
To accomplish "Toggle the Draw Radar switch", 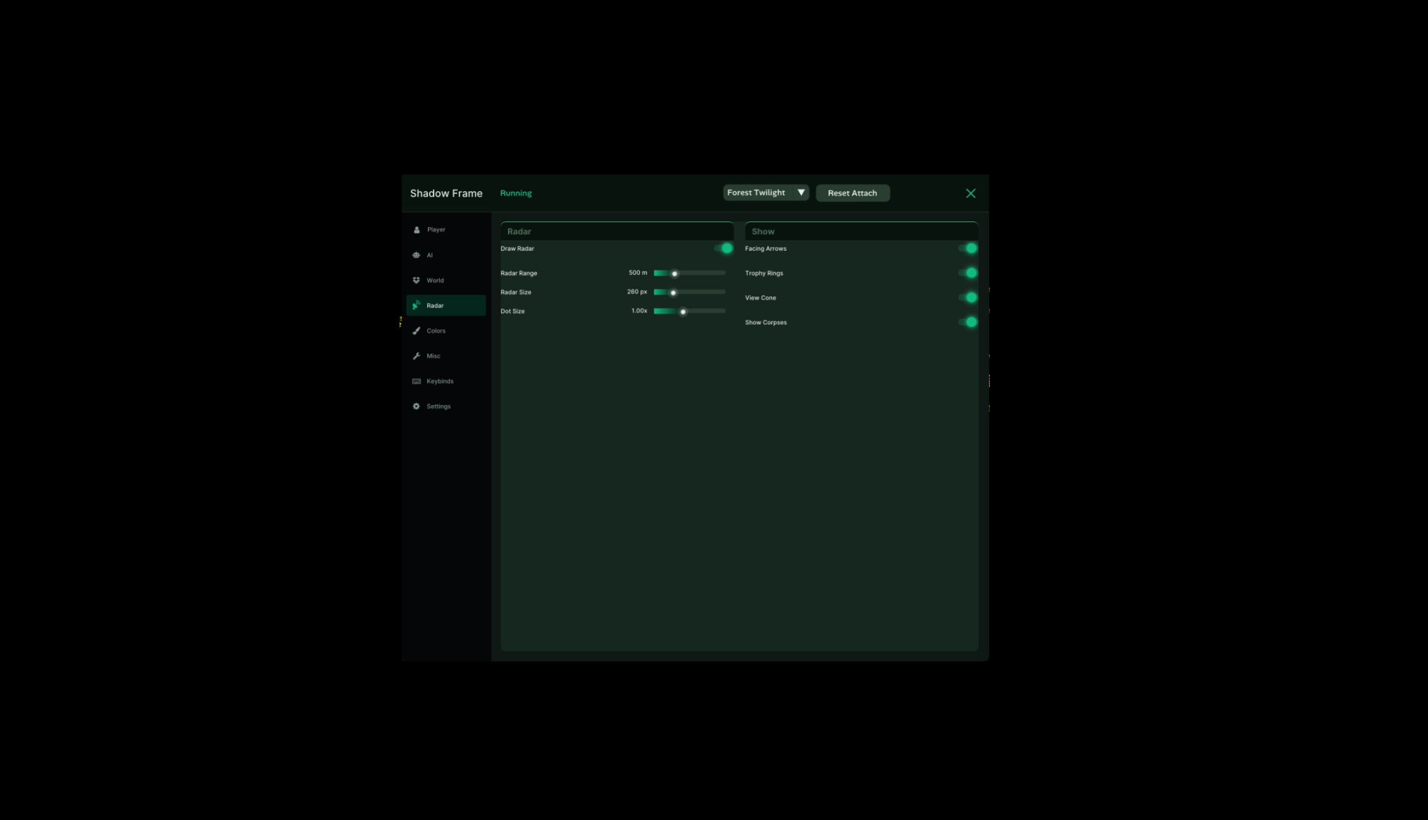I will 723,248.
